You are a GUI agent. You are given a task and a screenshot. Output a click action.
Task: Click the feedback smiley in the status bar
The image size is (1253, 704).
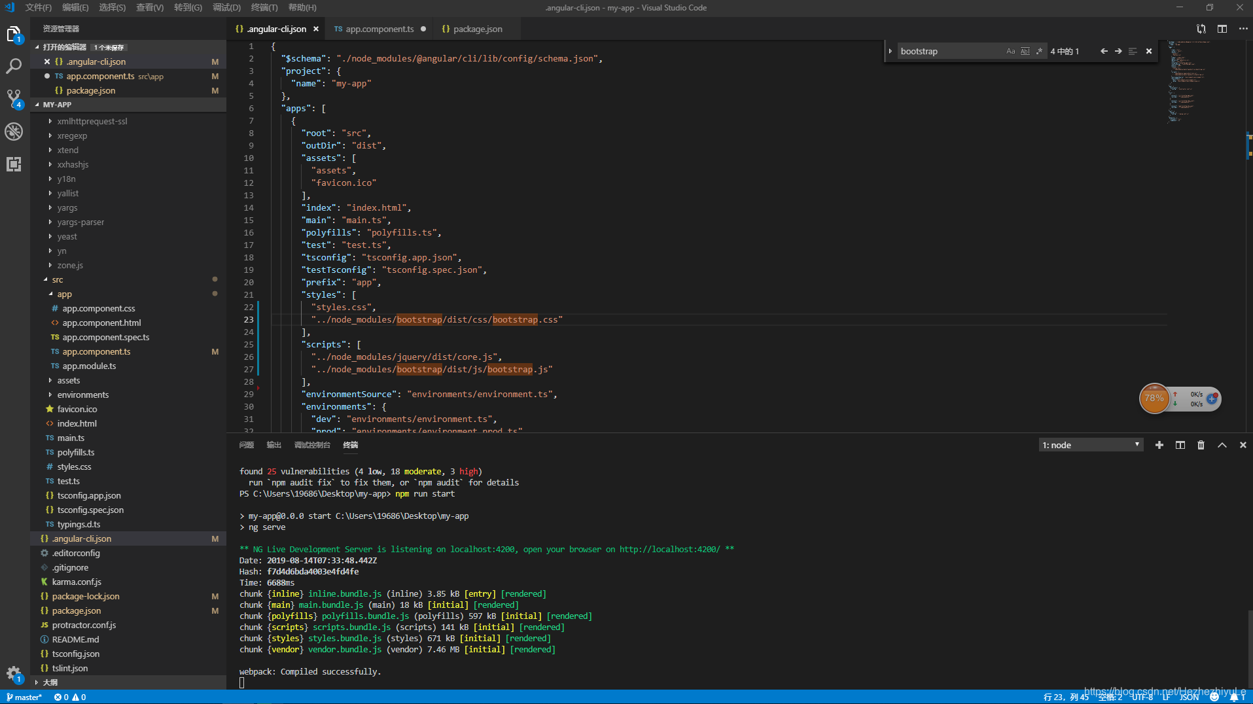(1214, 697)
